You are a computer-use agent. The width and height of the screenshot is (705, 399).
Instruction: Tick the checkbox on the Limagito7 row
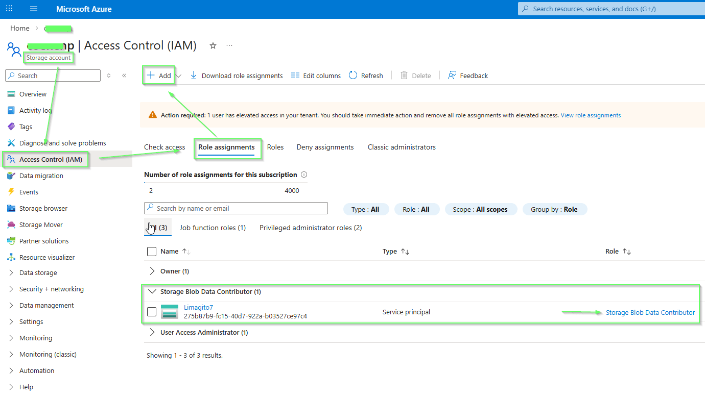152,312
